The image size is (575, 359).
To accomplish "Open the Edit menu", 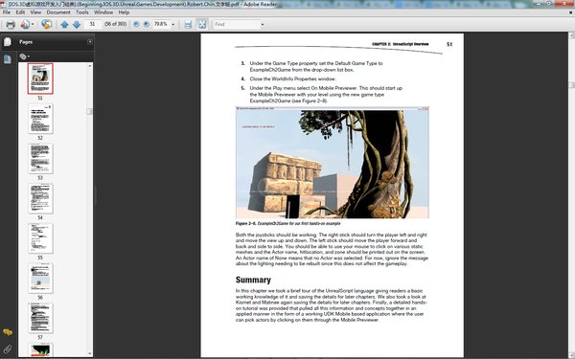I will coord(20,12).
